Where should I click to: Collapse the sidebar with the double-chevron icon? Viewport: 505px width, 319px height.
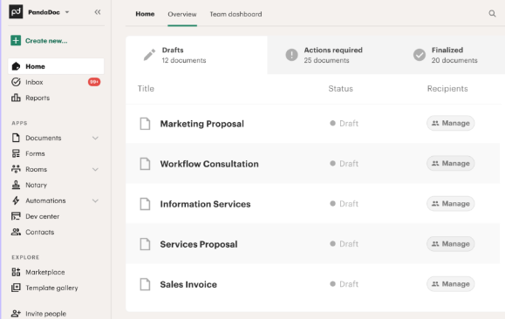pyautogui.click(x=98, y=12)
